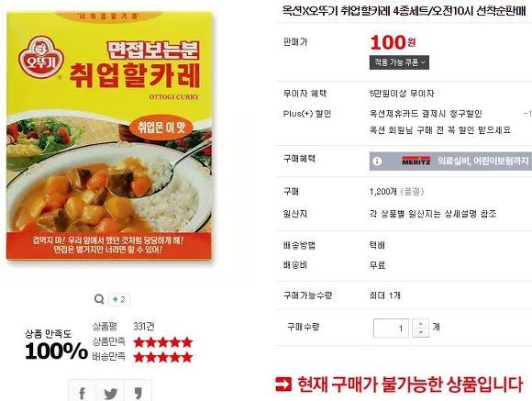Open the +2 additional images indicator
532x401 pixels.
[119, 299]
